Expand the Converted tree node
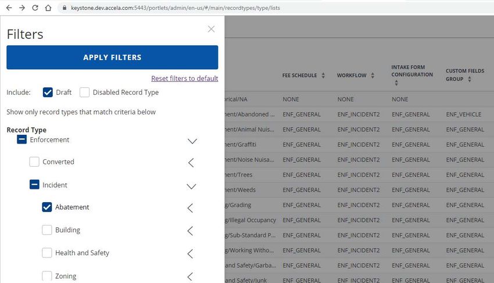 point(191,163)
